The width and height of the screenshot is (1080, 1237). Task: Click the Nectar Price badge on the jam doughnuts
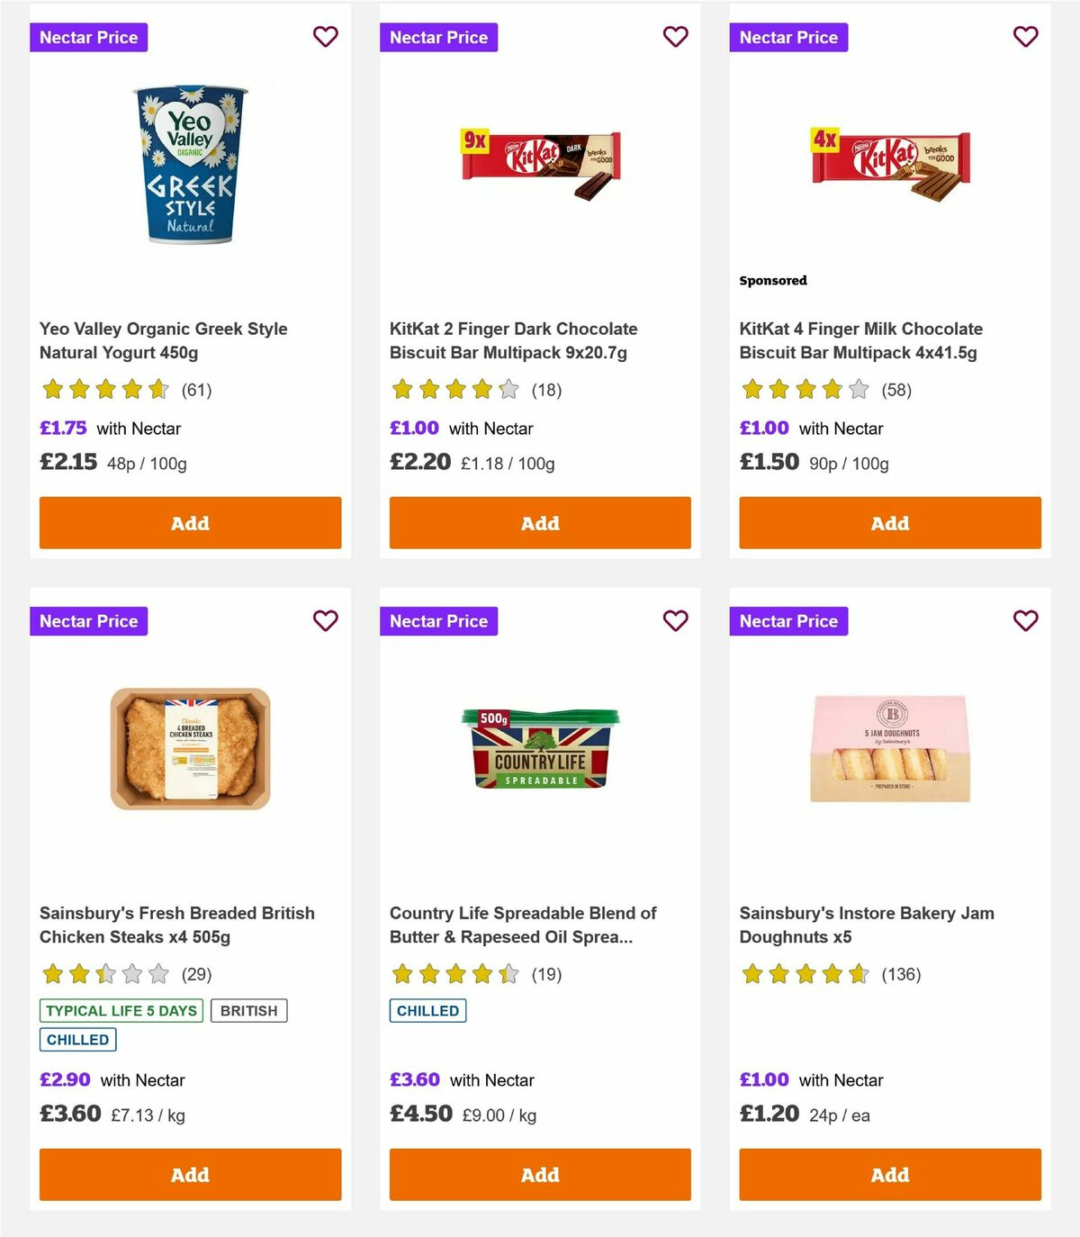tap(788, 620)
